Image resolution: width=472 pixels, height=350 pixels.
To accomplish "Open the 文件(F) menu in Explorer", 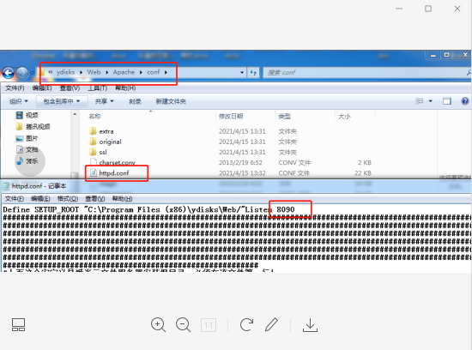I will pos(15,88).
